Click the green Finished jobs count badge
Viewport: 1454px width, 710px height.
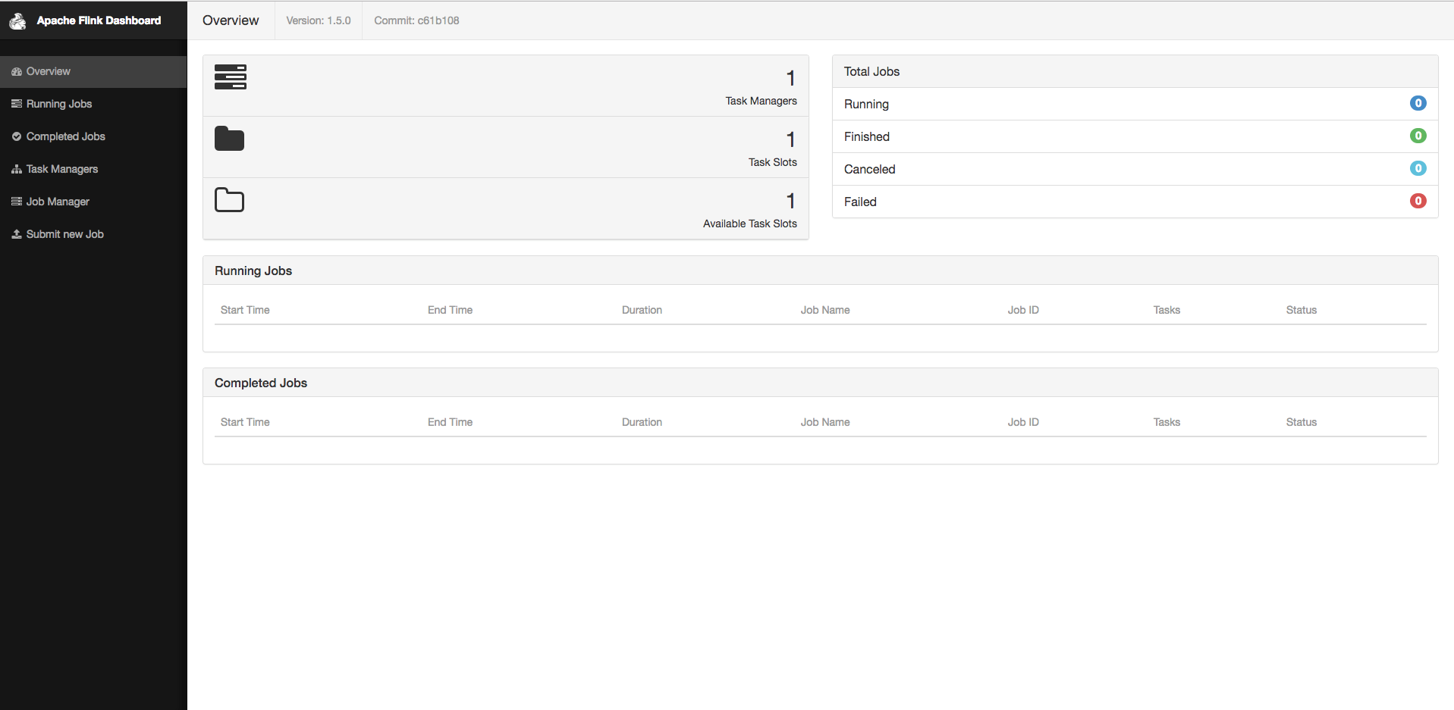pyautogui.click(x=1418, y=136)
